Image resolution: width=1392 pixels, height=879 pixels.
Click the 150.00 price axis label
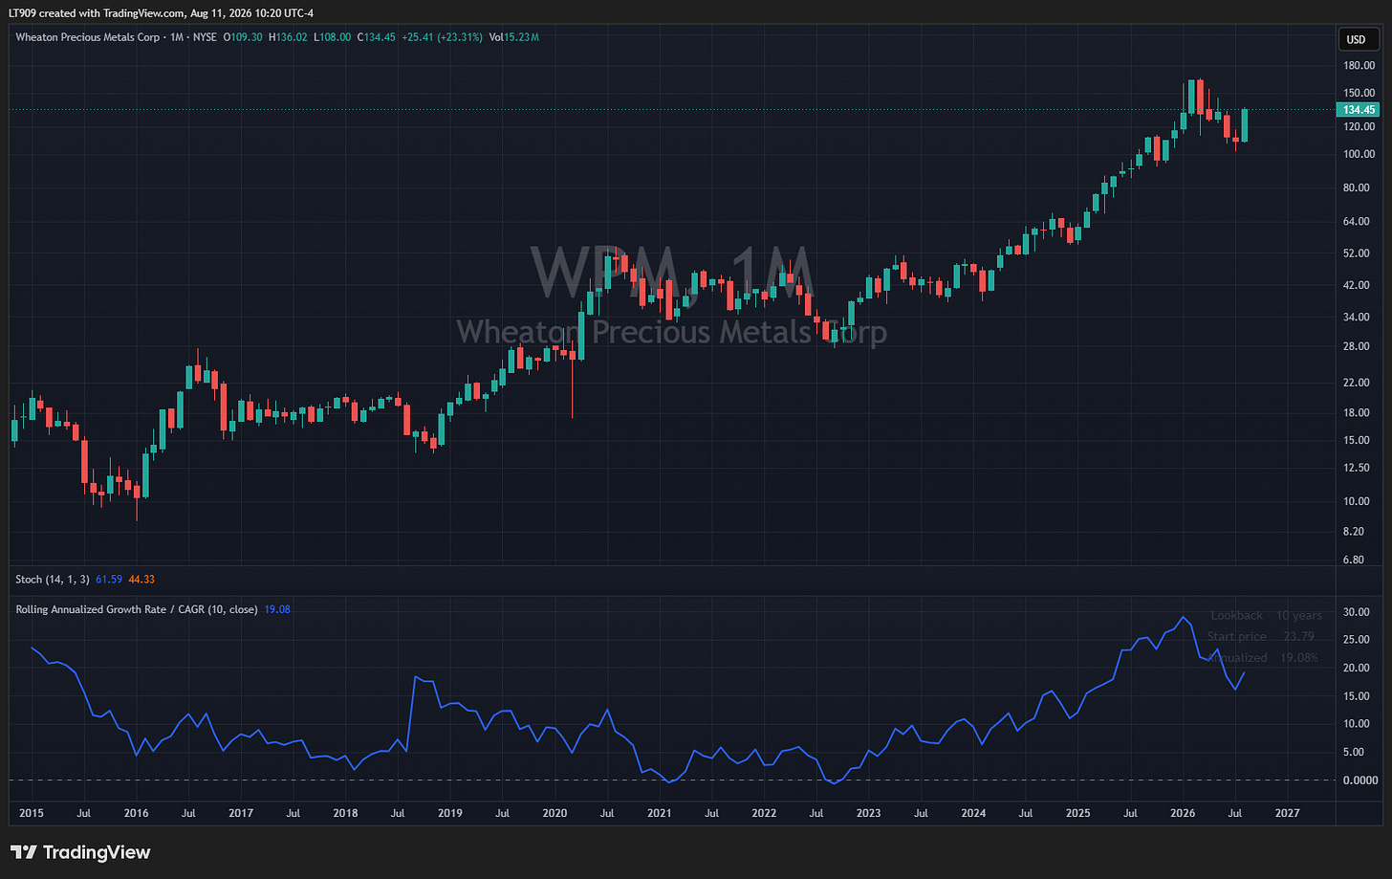[x=1359, y=93]
